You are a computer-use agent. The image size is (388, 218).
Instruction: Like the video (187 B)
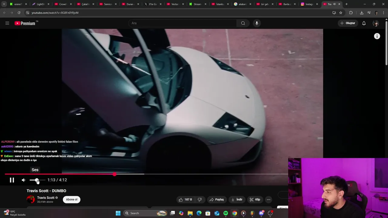(185, 200)
